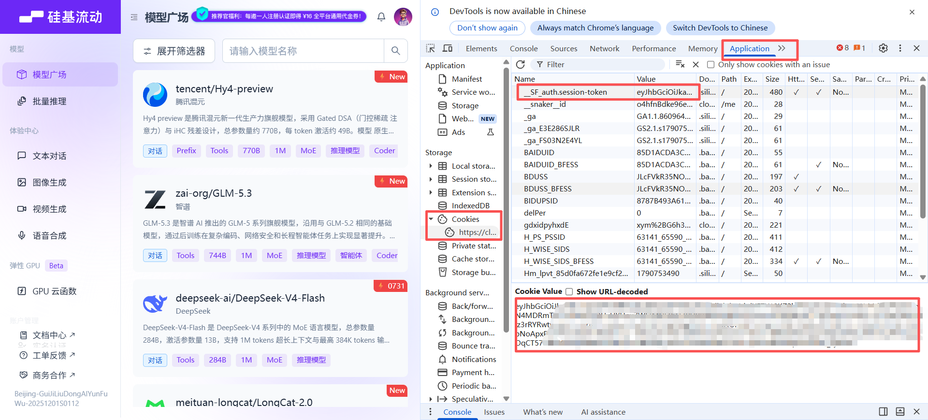Select Manifest in the Application panel

(466, 79)
